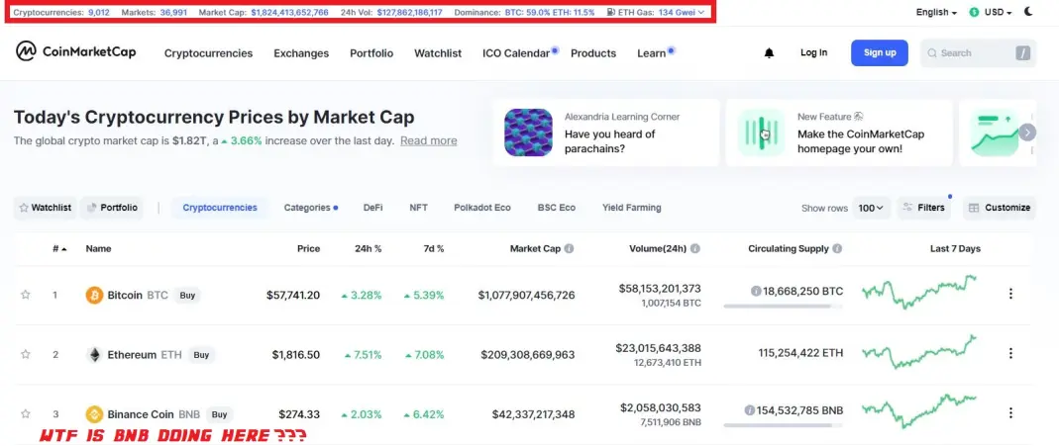Image resolution: width=1059 pixels, height=446 pixels.
Task: Open the New Feature homepage card
Action: tap(839, 133)
